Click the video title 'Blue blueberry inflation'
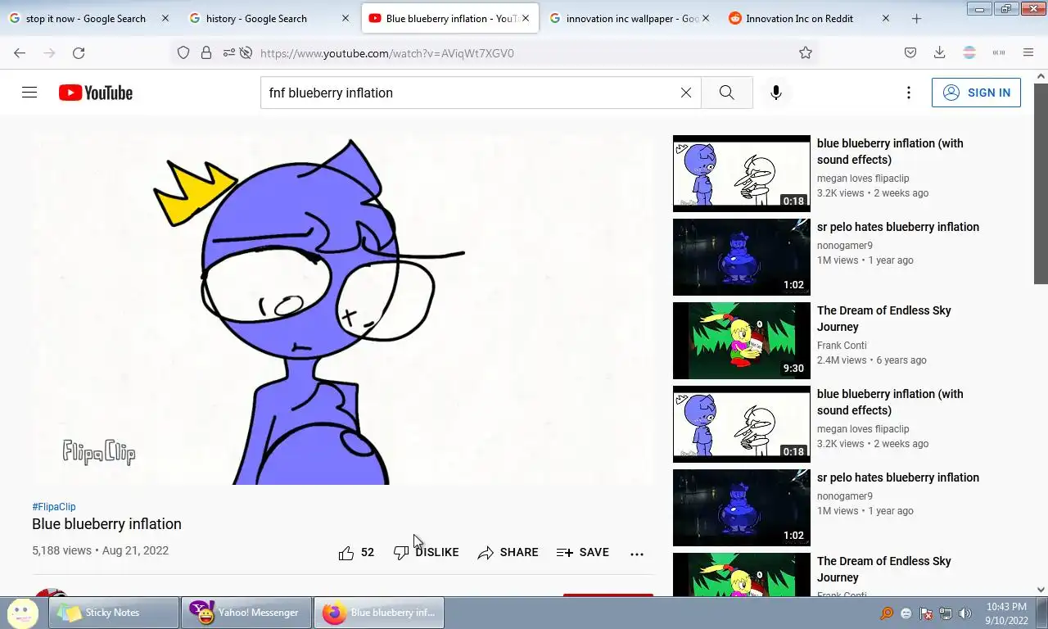Screen dimensions: 1048x629 (x=106, y=524)
